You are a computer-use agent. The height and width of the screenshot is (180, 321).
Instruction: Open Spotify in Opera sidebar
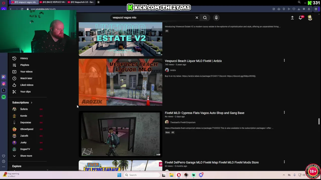click(4, 97)
